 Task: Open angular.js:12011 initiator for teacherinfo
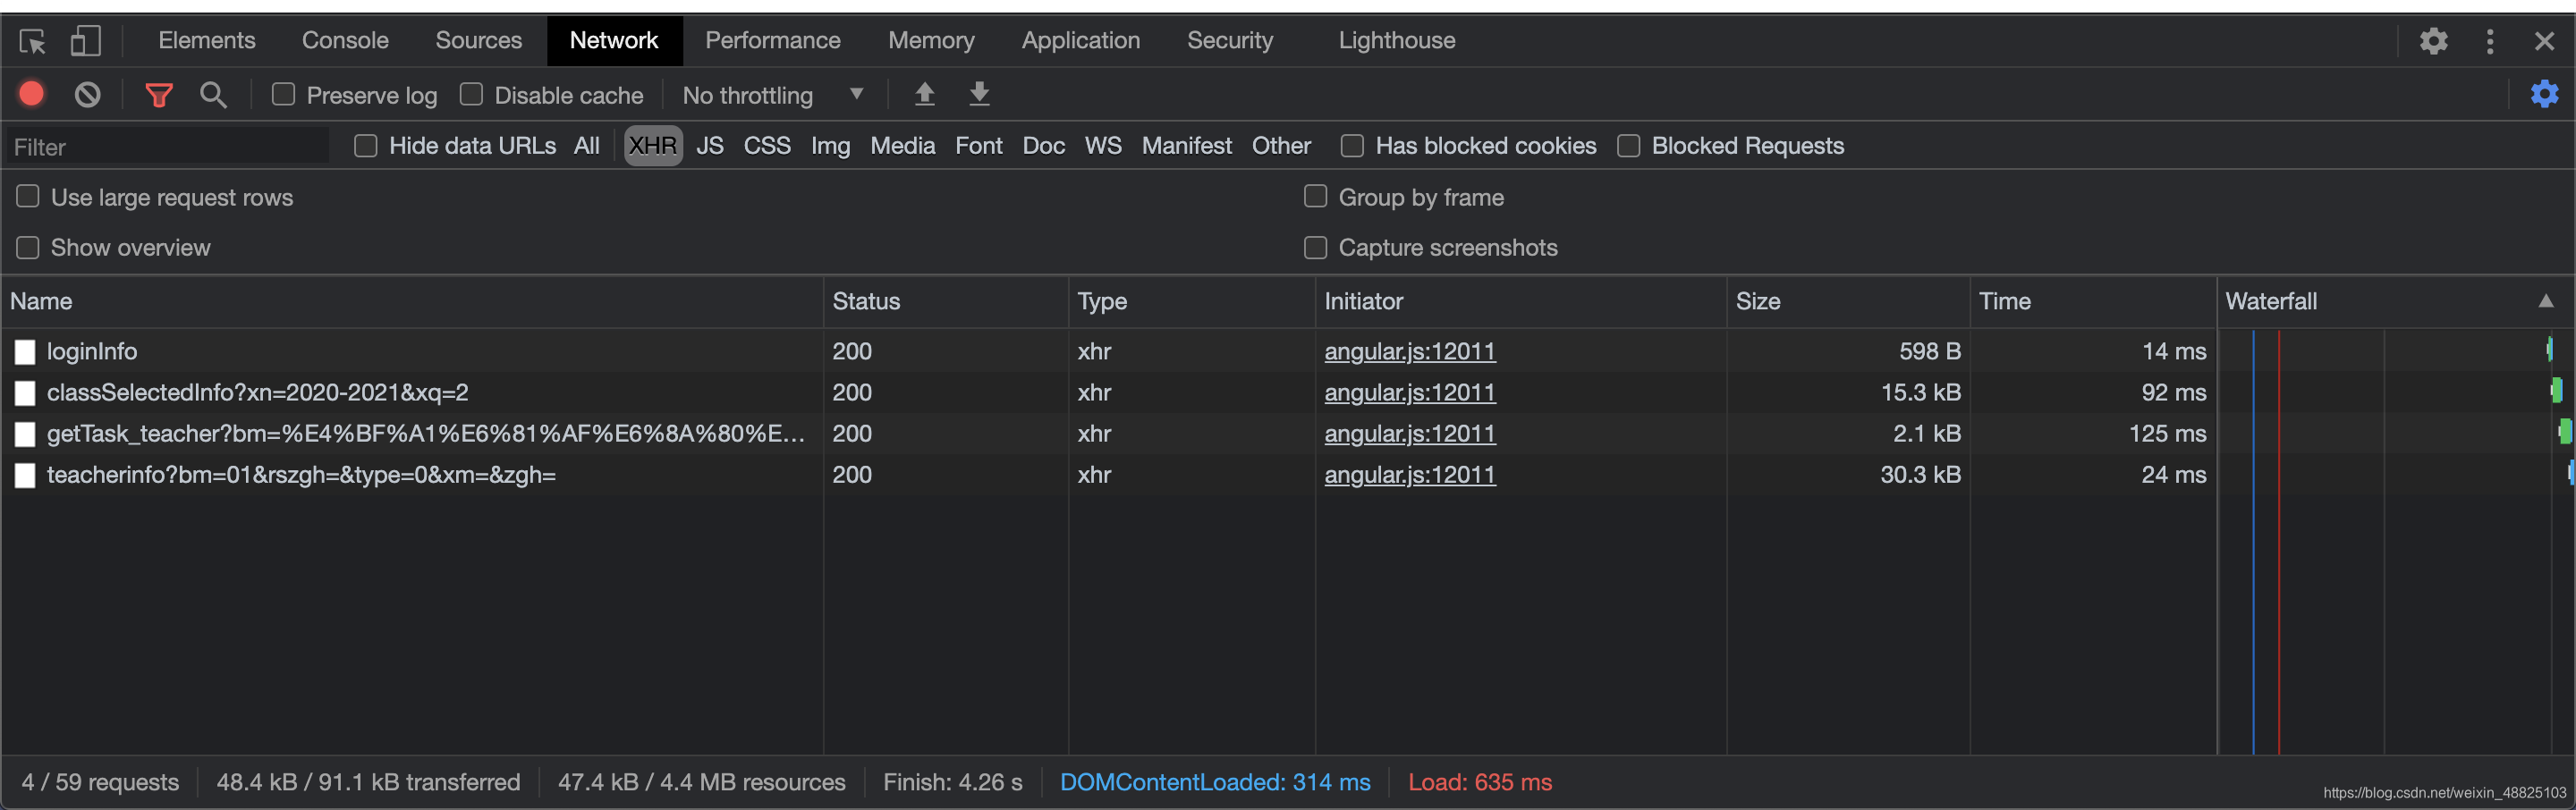(x=1410, y=475)
